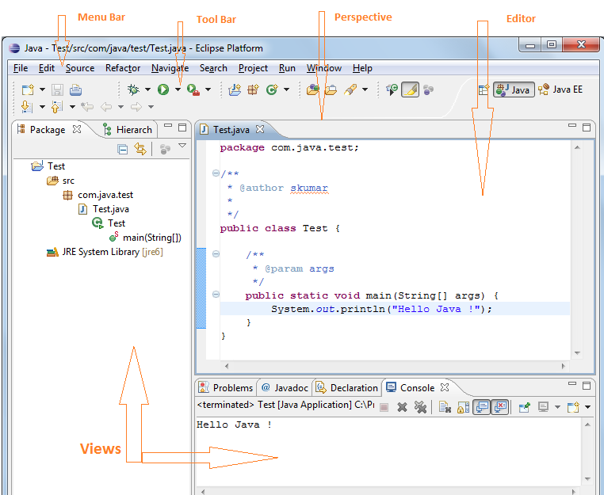This screenshot has height=495, width=604.
Task: Open the Display Selected Console dropdown
Action: pyautogui.click(x=557, y=407)
